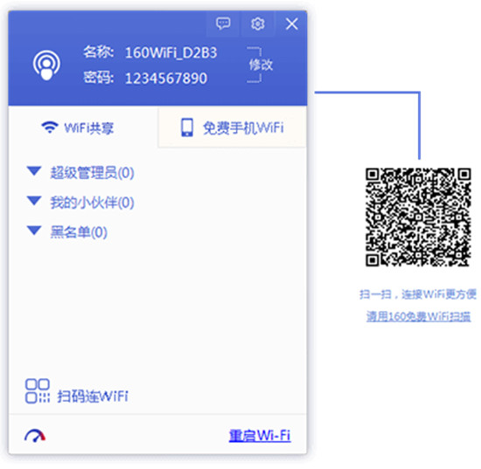This screenshot has width=481, height=469.
Task: Expand the 我的小伙伴(0) group triangle
Action: point(34,201)
